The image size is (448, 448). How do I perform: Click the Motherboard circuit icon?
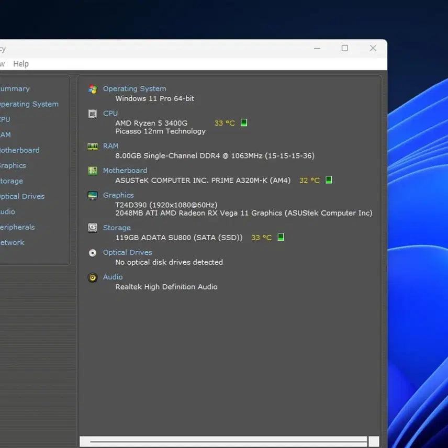click(x=92, y=171)
